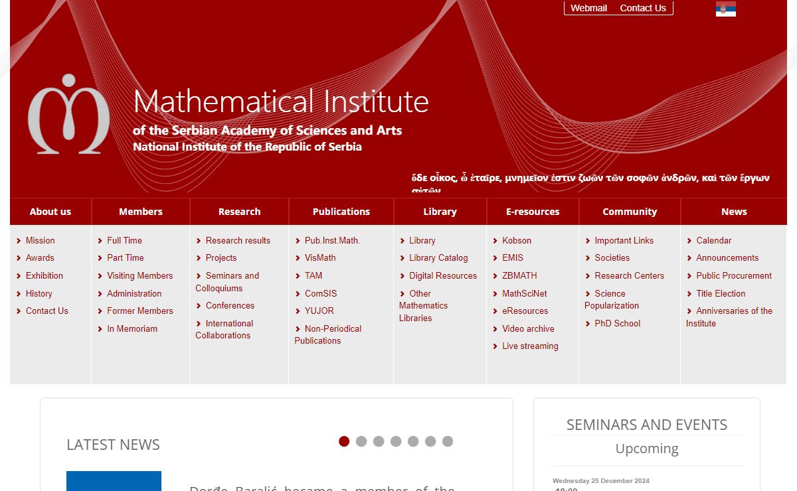
Task: Open the YUJOR link
Action: tap(319, 311)
